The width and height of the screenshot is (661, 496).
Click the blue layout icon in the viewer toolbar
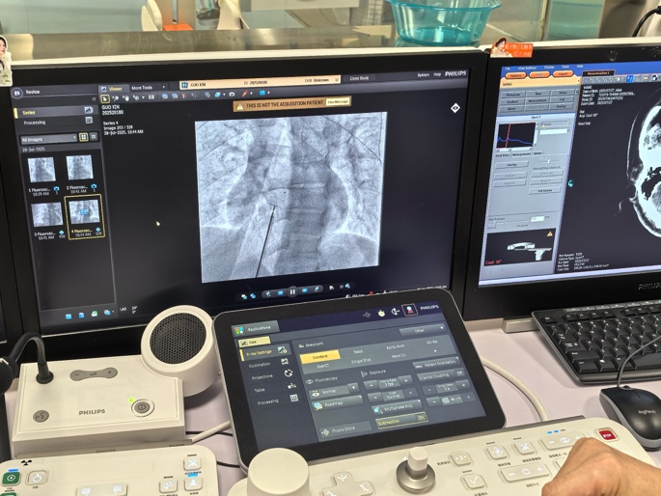coord(262,93)
